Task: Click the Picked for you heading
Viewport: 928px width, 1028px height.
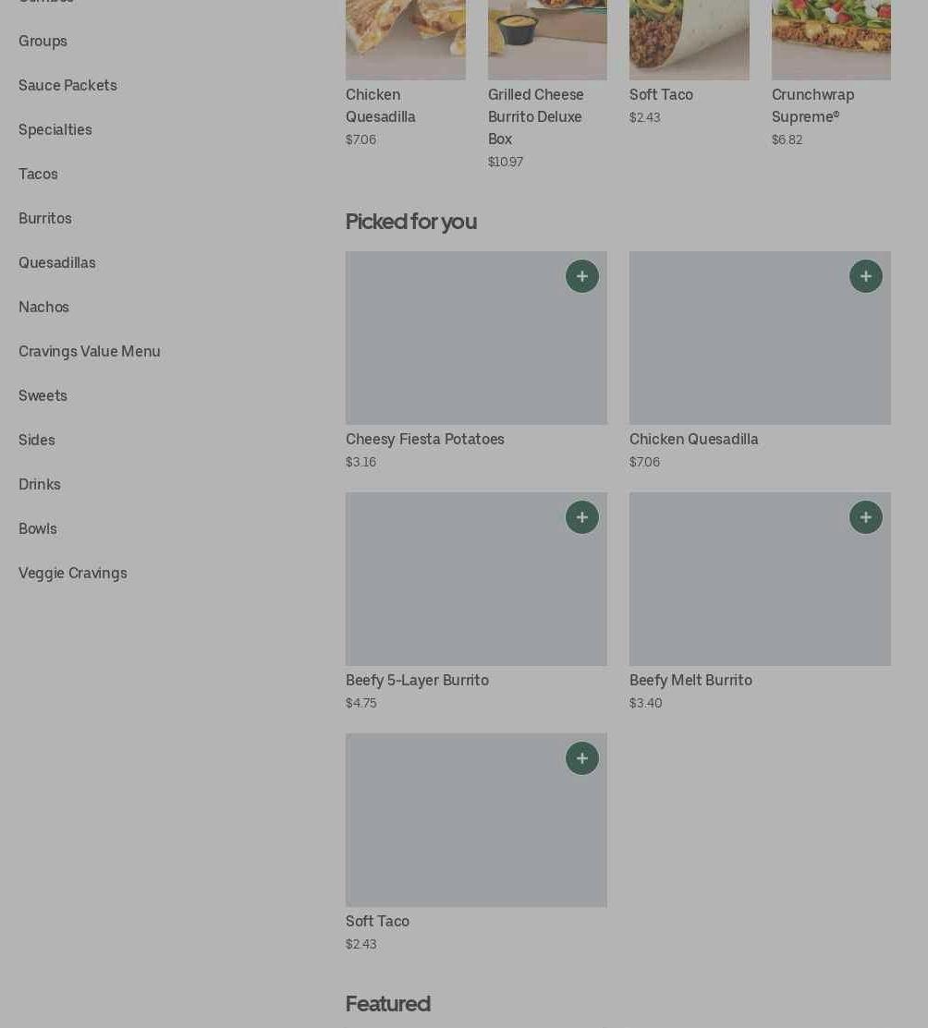Action: pos(411,222)
